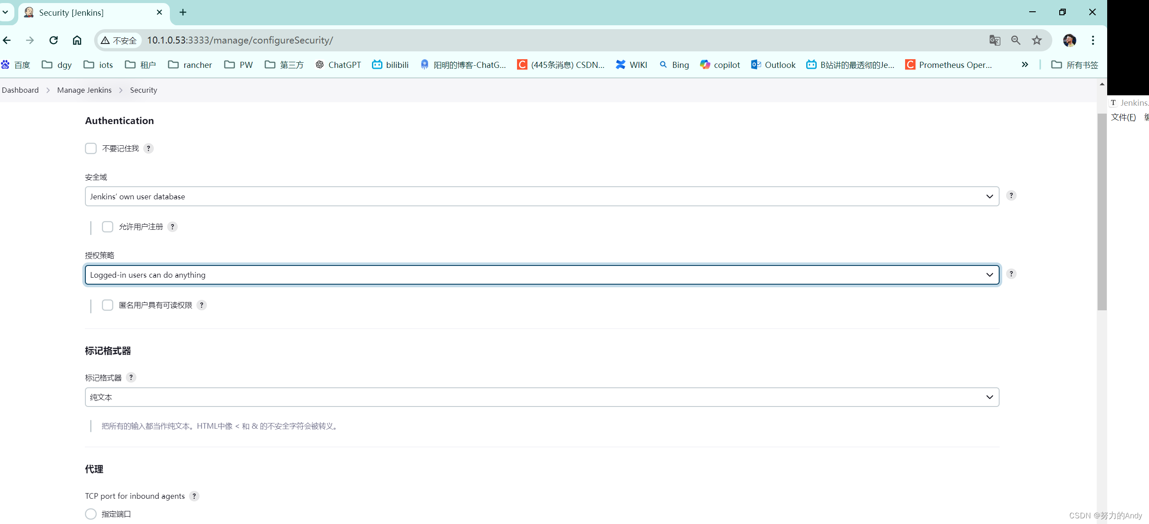Open the WIKI Confluence bookmark
Viewport: 1149px width, 524px height.
(x=632, y=65)
